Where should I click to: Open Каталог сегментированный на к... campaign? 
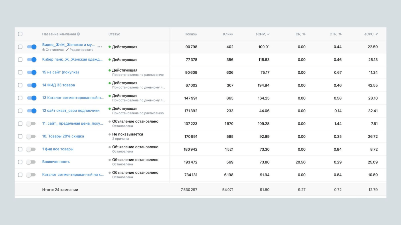coord(73,174)
